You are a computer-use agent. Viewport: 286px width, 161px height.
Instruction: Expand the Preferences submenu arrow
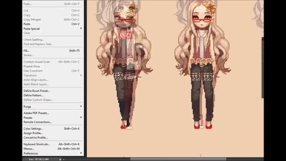coord(81,153)
